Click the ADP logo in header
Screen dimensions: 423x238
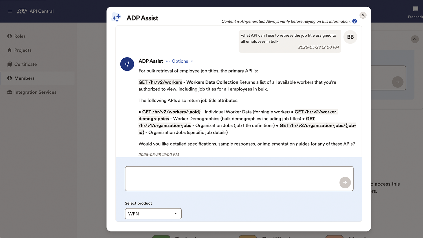[22, 11]
